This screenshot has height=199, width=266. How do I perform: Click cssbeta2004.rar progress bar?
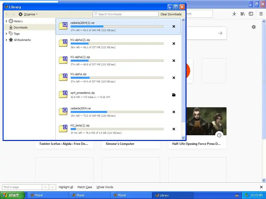[x=117, y=112]
